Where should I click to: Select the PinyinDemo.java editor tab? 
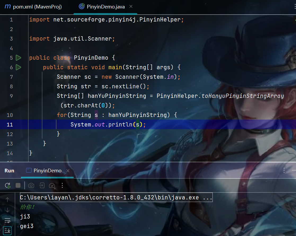102,7
